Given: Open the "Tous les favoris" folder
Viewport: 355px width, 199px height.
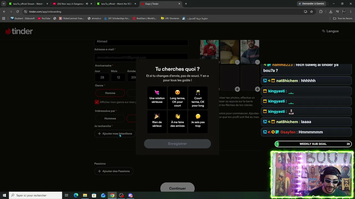Looking at the screenshot, I should [x=343, y=19].
